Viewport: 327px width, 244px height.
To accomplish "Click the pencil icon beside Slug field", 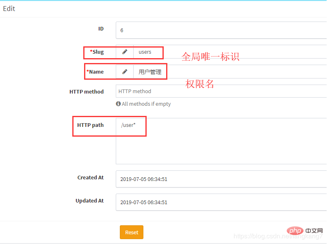I will pos(125,52).
